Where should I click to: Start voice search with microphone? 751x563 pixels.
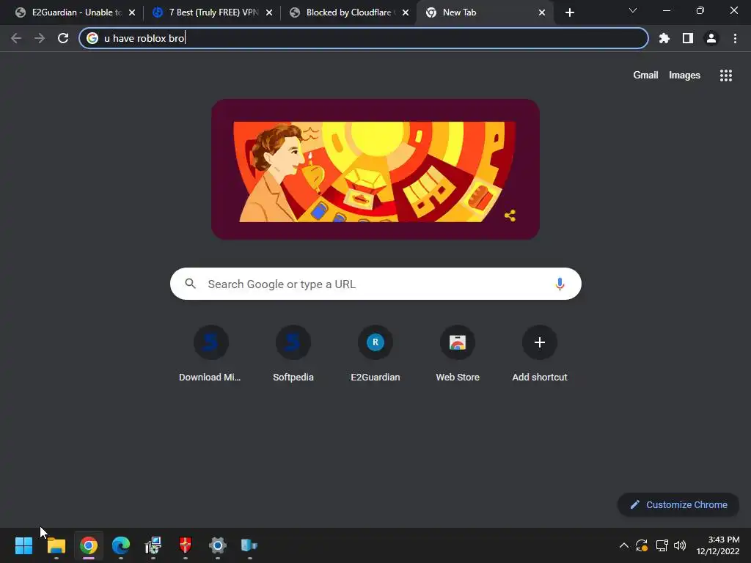[x=560, y=284]
